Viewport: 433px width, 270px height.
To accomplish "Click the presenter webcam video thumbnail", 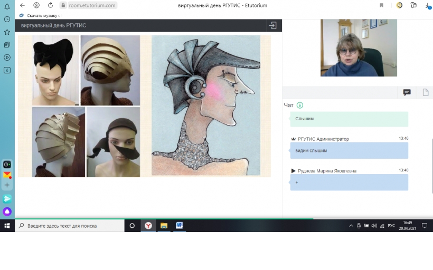I will click(359, 47).
